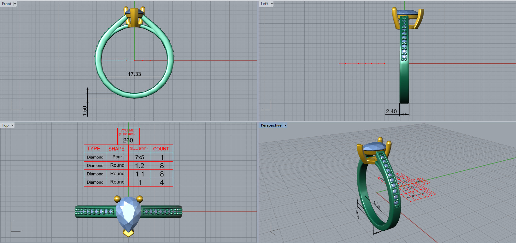Click the 1.2 size cell

tap(140, 166)
